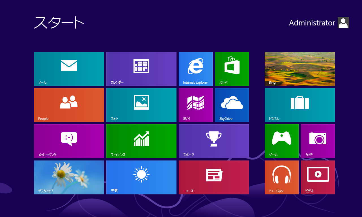
Task: Open the Desktop (デスクトップ) daisy tile
Action: [x=69, y=177]
